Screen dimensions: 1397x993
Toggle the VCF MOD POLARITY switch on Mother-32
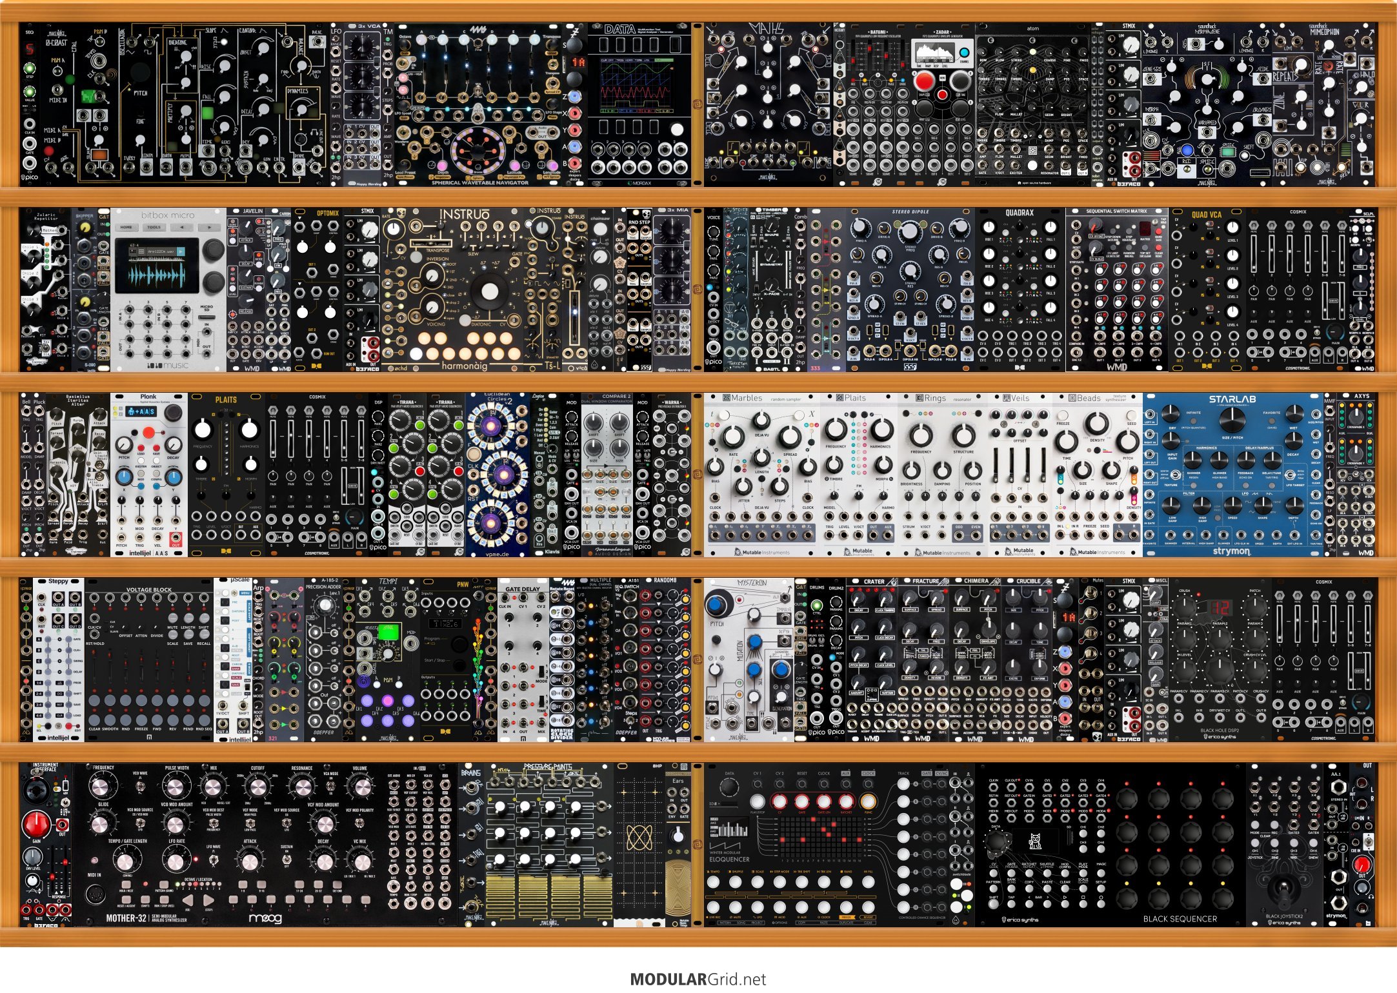pos(359,821)
